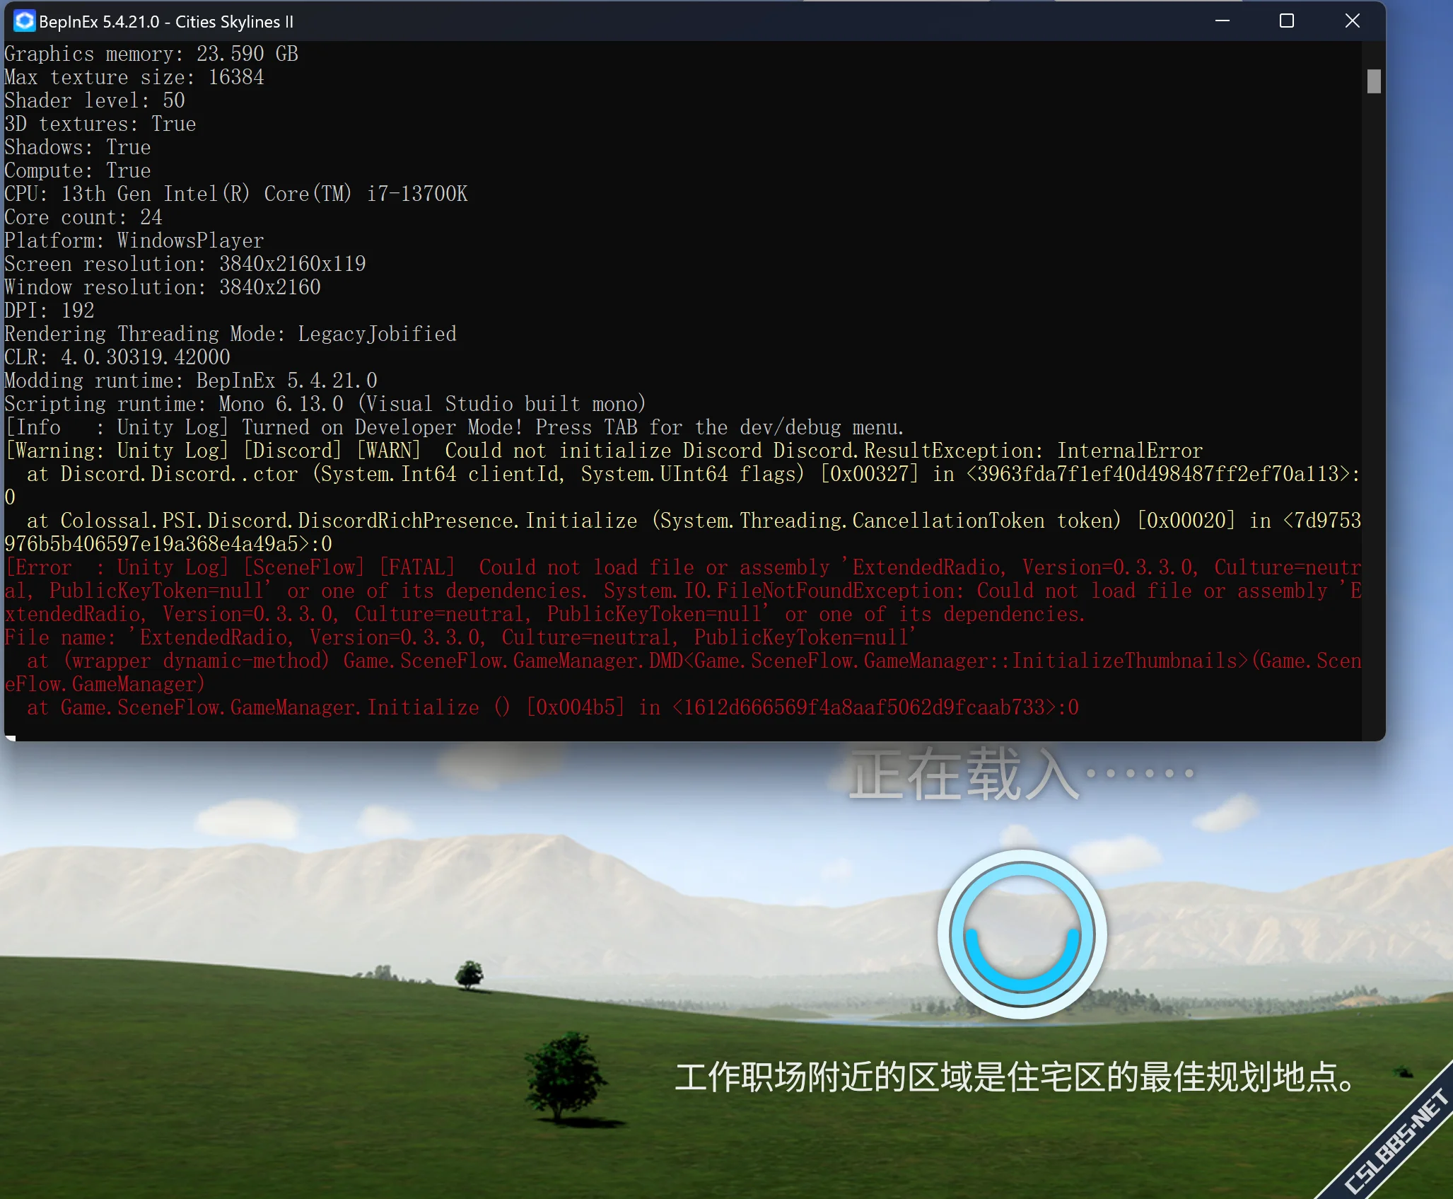1453x1199 pixels.
Task: Click the BepInEx console app icon
Action: coord(24,21)
